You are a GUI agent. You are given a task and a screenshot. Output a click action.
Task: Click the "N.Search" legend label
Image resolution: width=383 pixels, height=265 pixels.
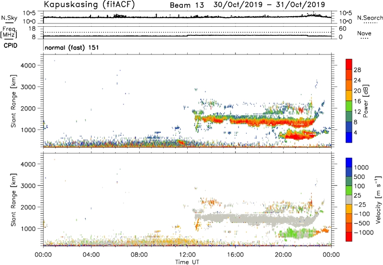point(370,18)
